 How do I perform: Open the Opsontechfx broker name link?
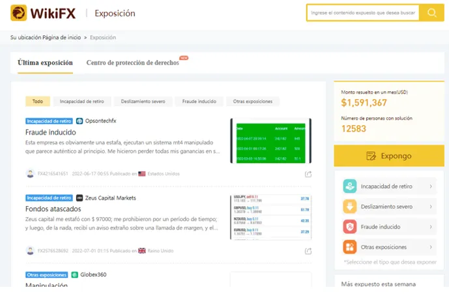click(100, 121)
